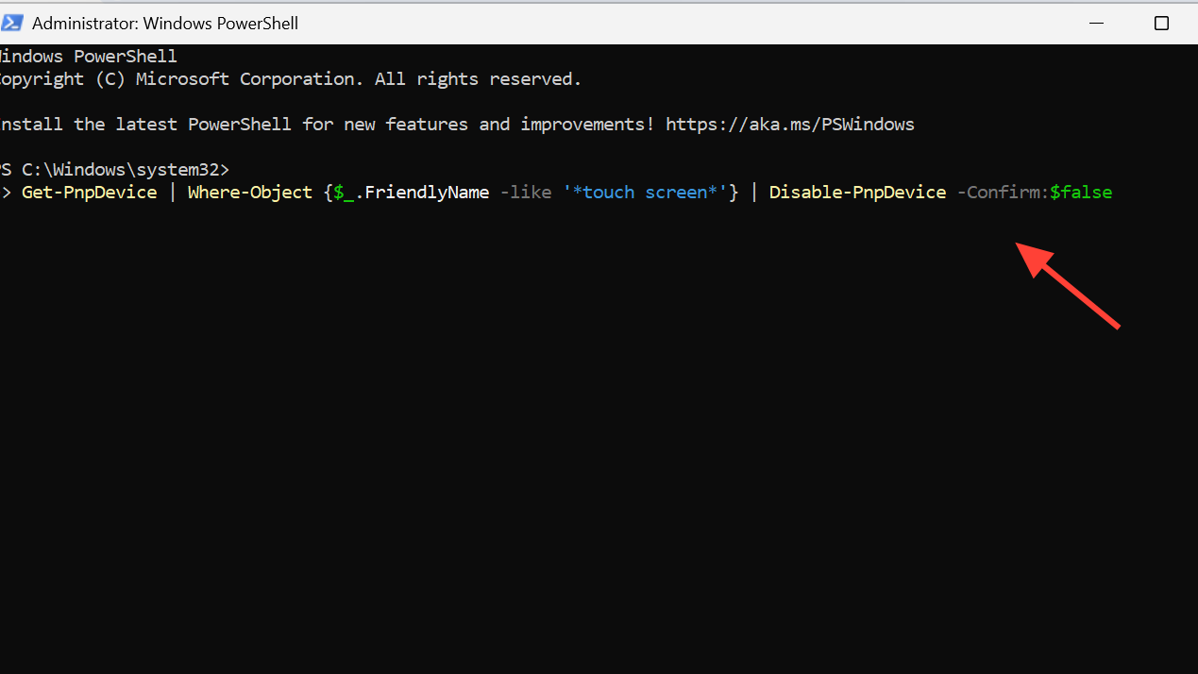Image resolution: width=1198 pixels, height=674 pixels.
Task: Click the Where-Object cmdlet in command
Action: click(249, 193)
